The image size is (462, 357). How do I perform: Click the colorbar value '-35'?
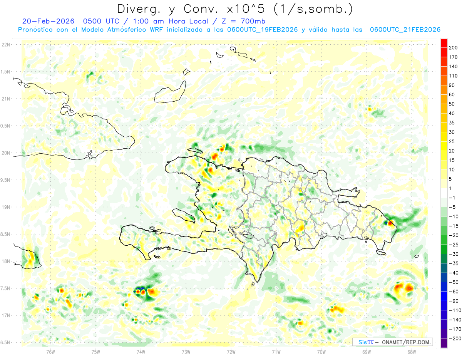454,263
